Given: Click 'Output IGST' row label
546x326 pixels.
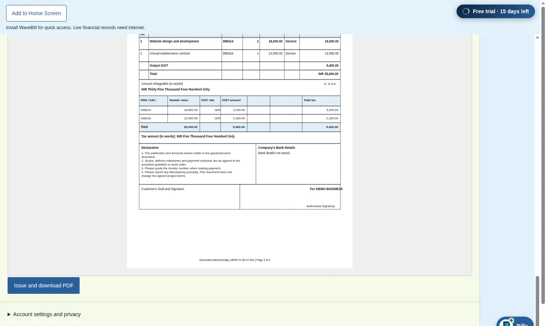Looking at the screenshot, I should (x=159, y=66).
